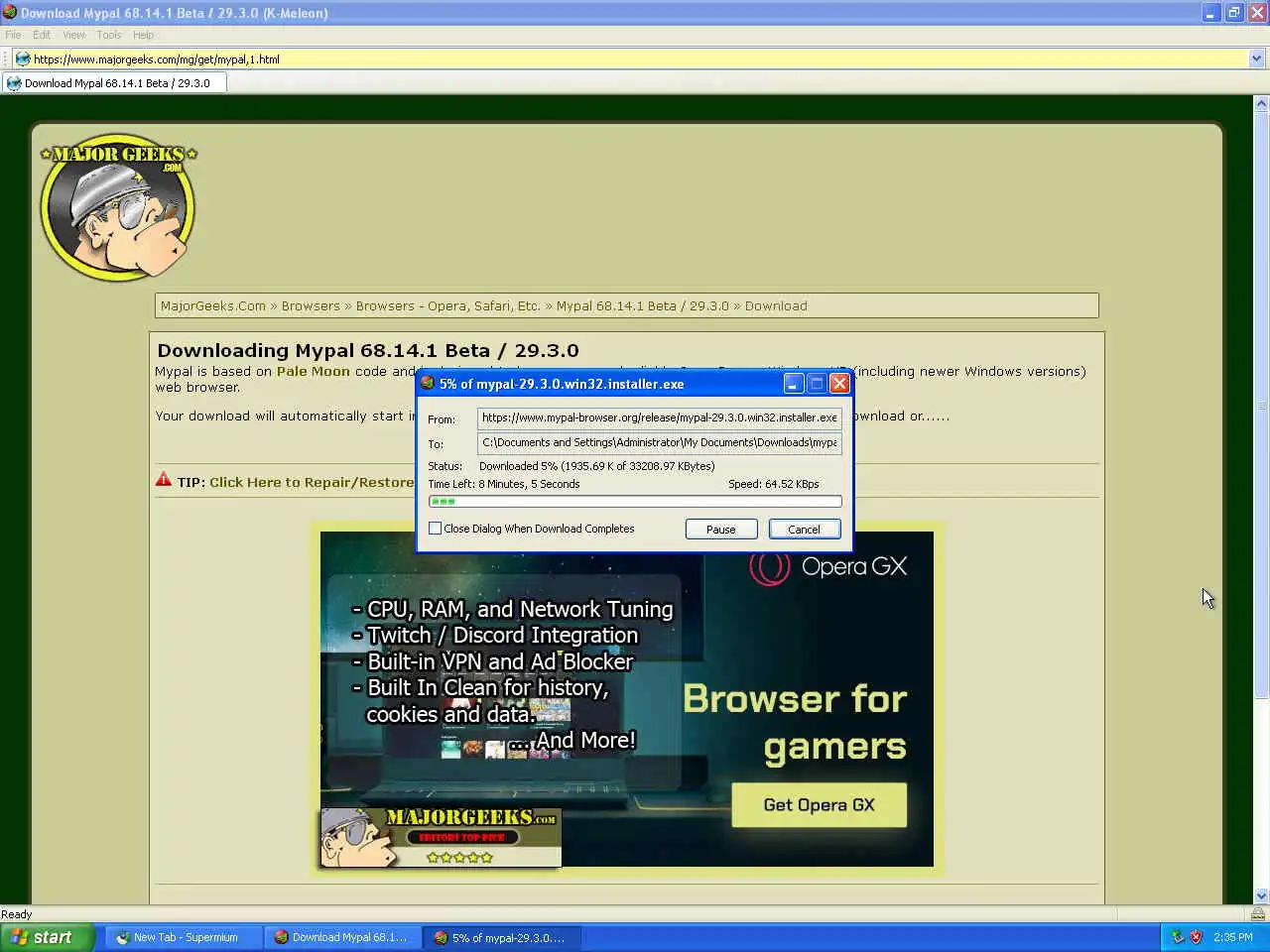1270x952 pixels.
Task: Click the Get Opera GX button
Action: coord(820,805)
